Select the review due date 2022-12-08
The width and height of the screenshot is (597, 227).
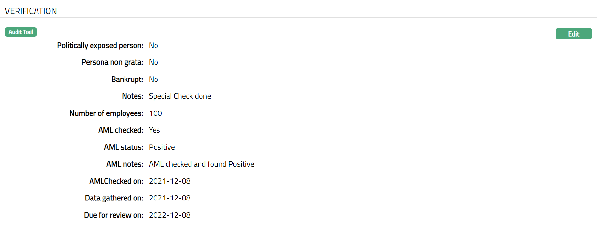pyautogui.click(x=169, y=215)
